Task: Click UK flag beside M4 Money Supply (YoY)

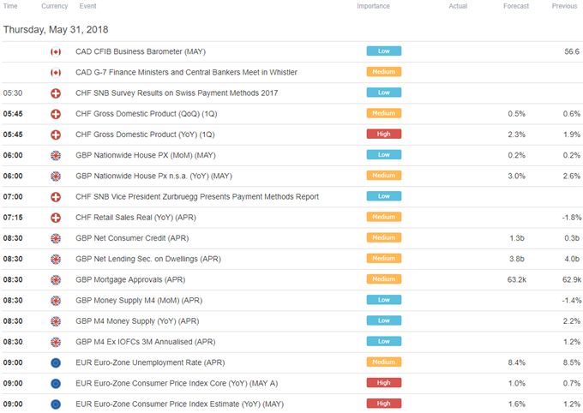Action: pyautogui.click(x=56, y=321)
